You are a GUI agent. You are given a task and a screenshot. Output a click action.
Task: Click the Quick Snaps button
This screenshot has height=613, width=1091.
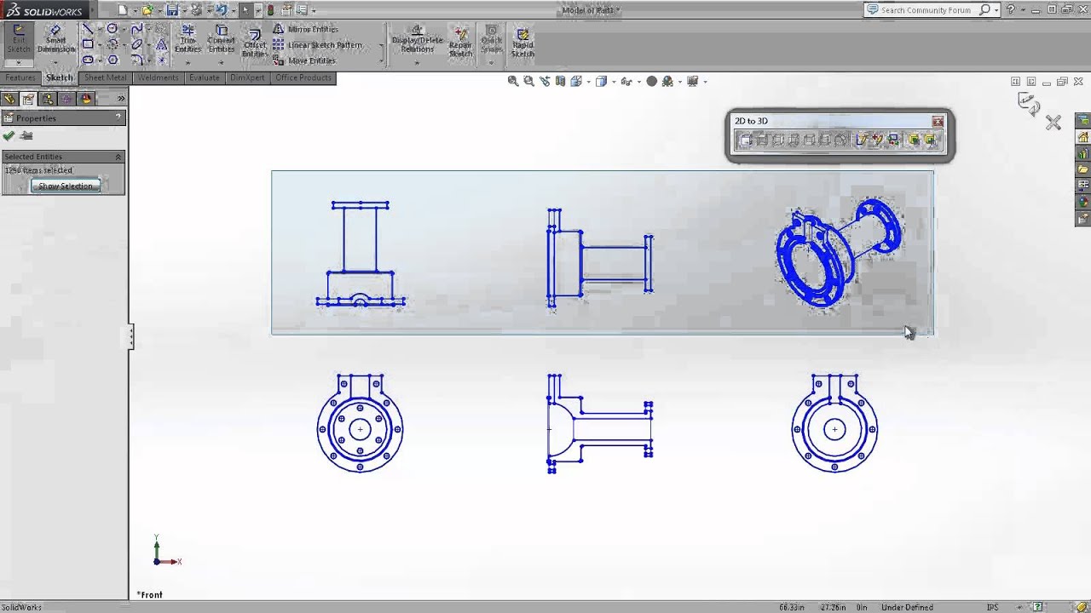[491, 40]
